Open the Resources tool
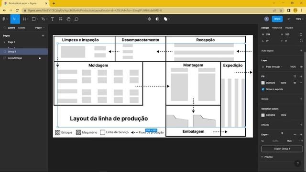The width and height of the screenshot is (306, 172). coord(61,19)
